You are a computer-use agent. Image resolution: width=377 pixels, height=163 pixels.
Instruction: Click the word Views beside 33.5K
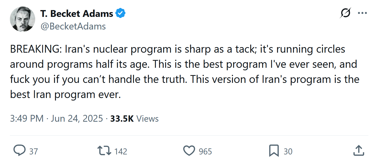[x=148, y=118]
